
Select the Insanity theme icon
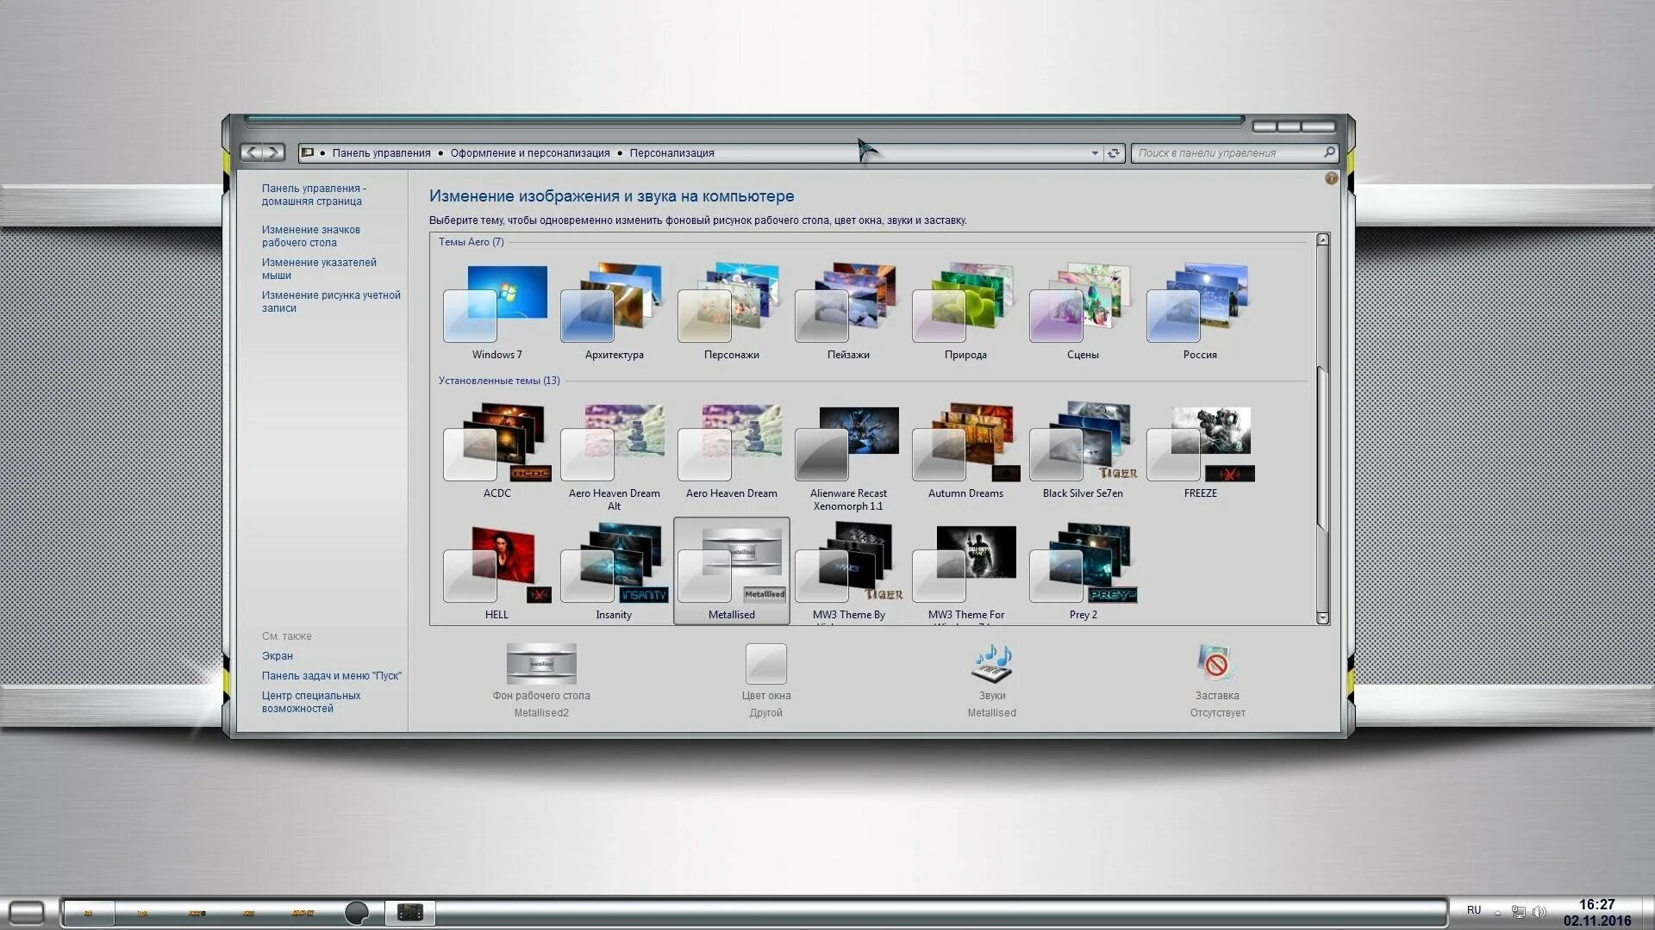click(614, 562)
